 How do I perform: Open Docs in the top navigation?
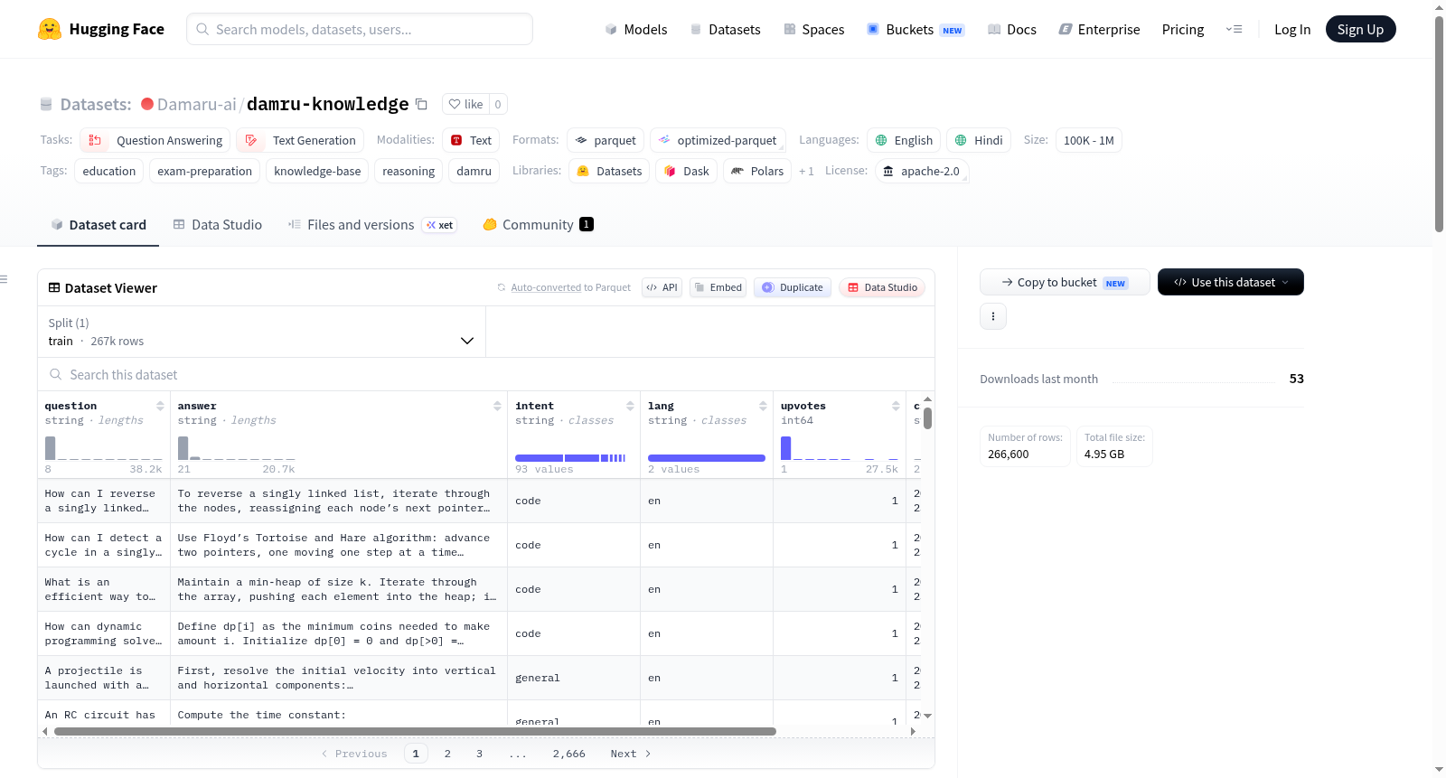pyautogui.click(x=1012, y=29)
